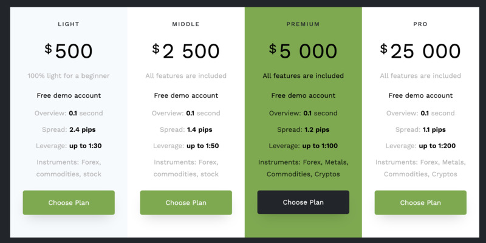
Task: Click Premium's 'All features are included' text
Action: [303, 76]
